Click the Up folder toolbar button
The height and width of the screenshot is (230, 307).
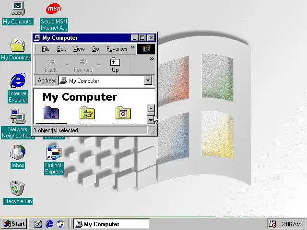click(115, 65)
